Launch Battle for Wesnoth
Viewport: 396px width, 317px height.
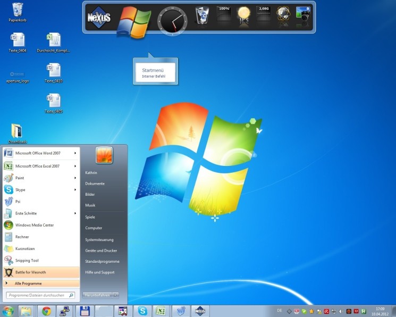[x=41, y=272]
